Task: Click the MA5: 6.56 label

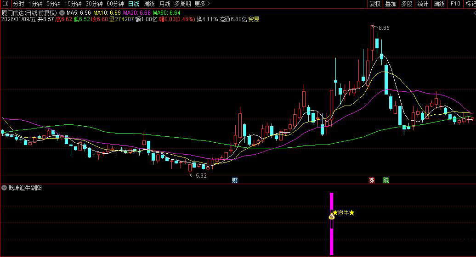Action: coord(79,13)
